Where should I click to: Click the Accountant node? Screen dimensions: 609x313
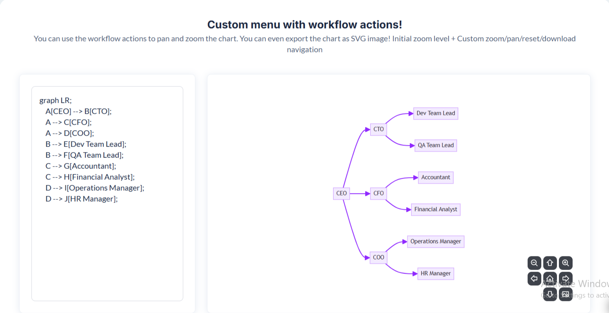pos(436,177)
